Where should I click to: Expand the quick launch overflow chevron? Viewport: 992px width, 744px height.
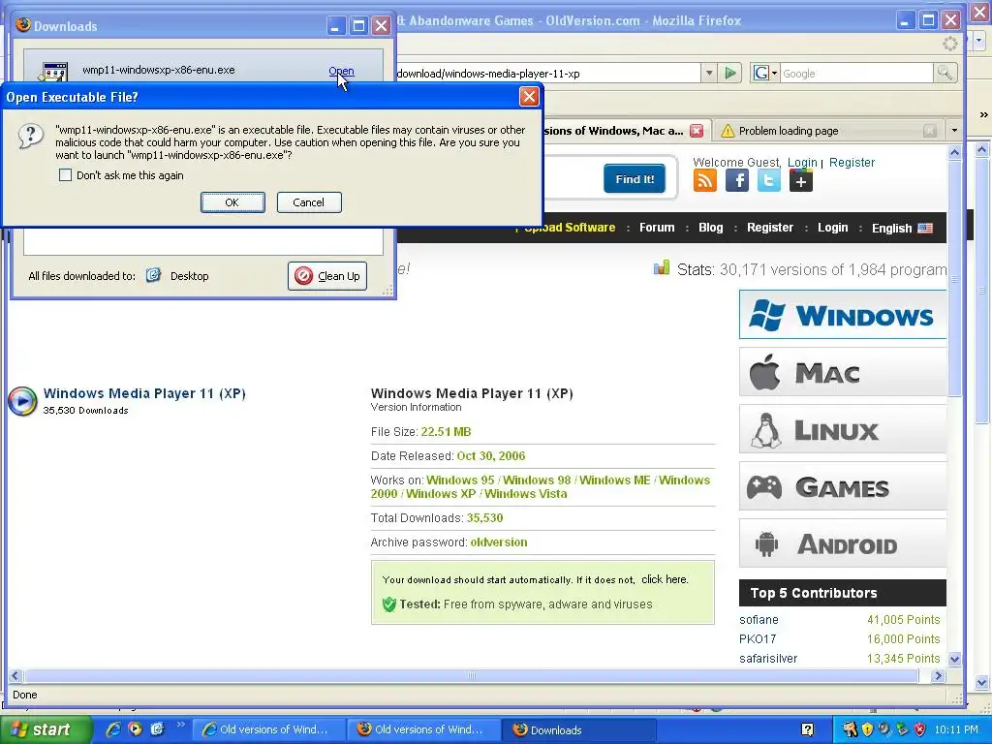coord(180,725)
